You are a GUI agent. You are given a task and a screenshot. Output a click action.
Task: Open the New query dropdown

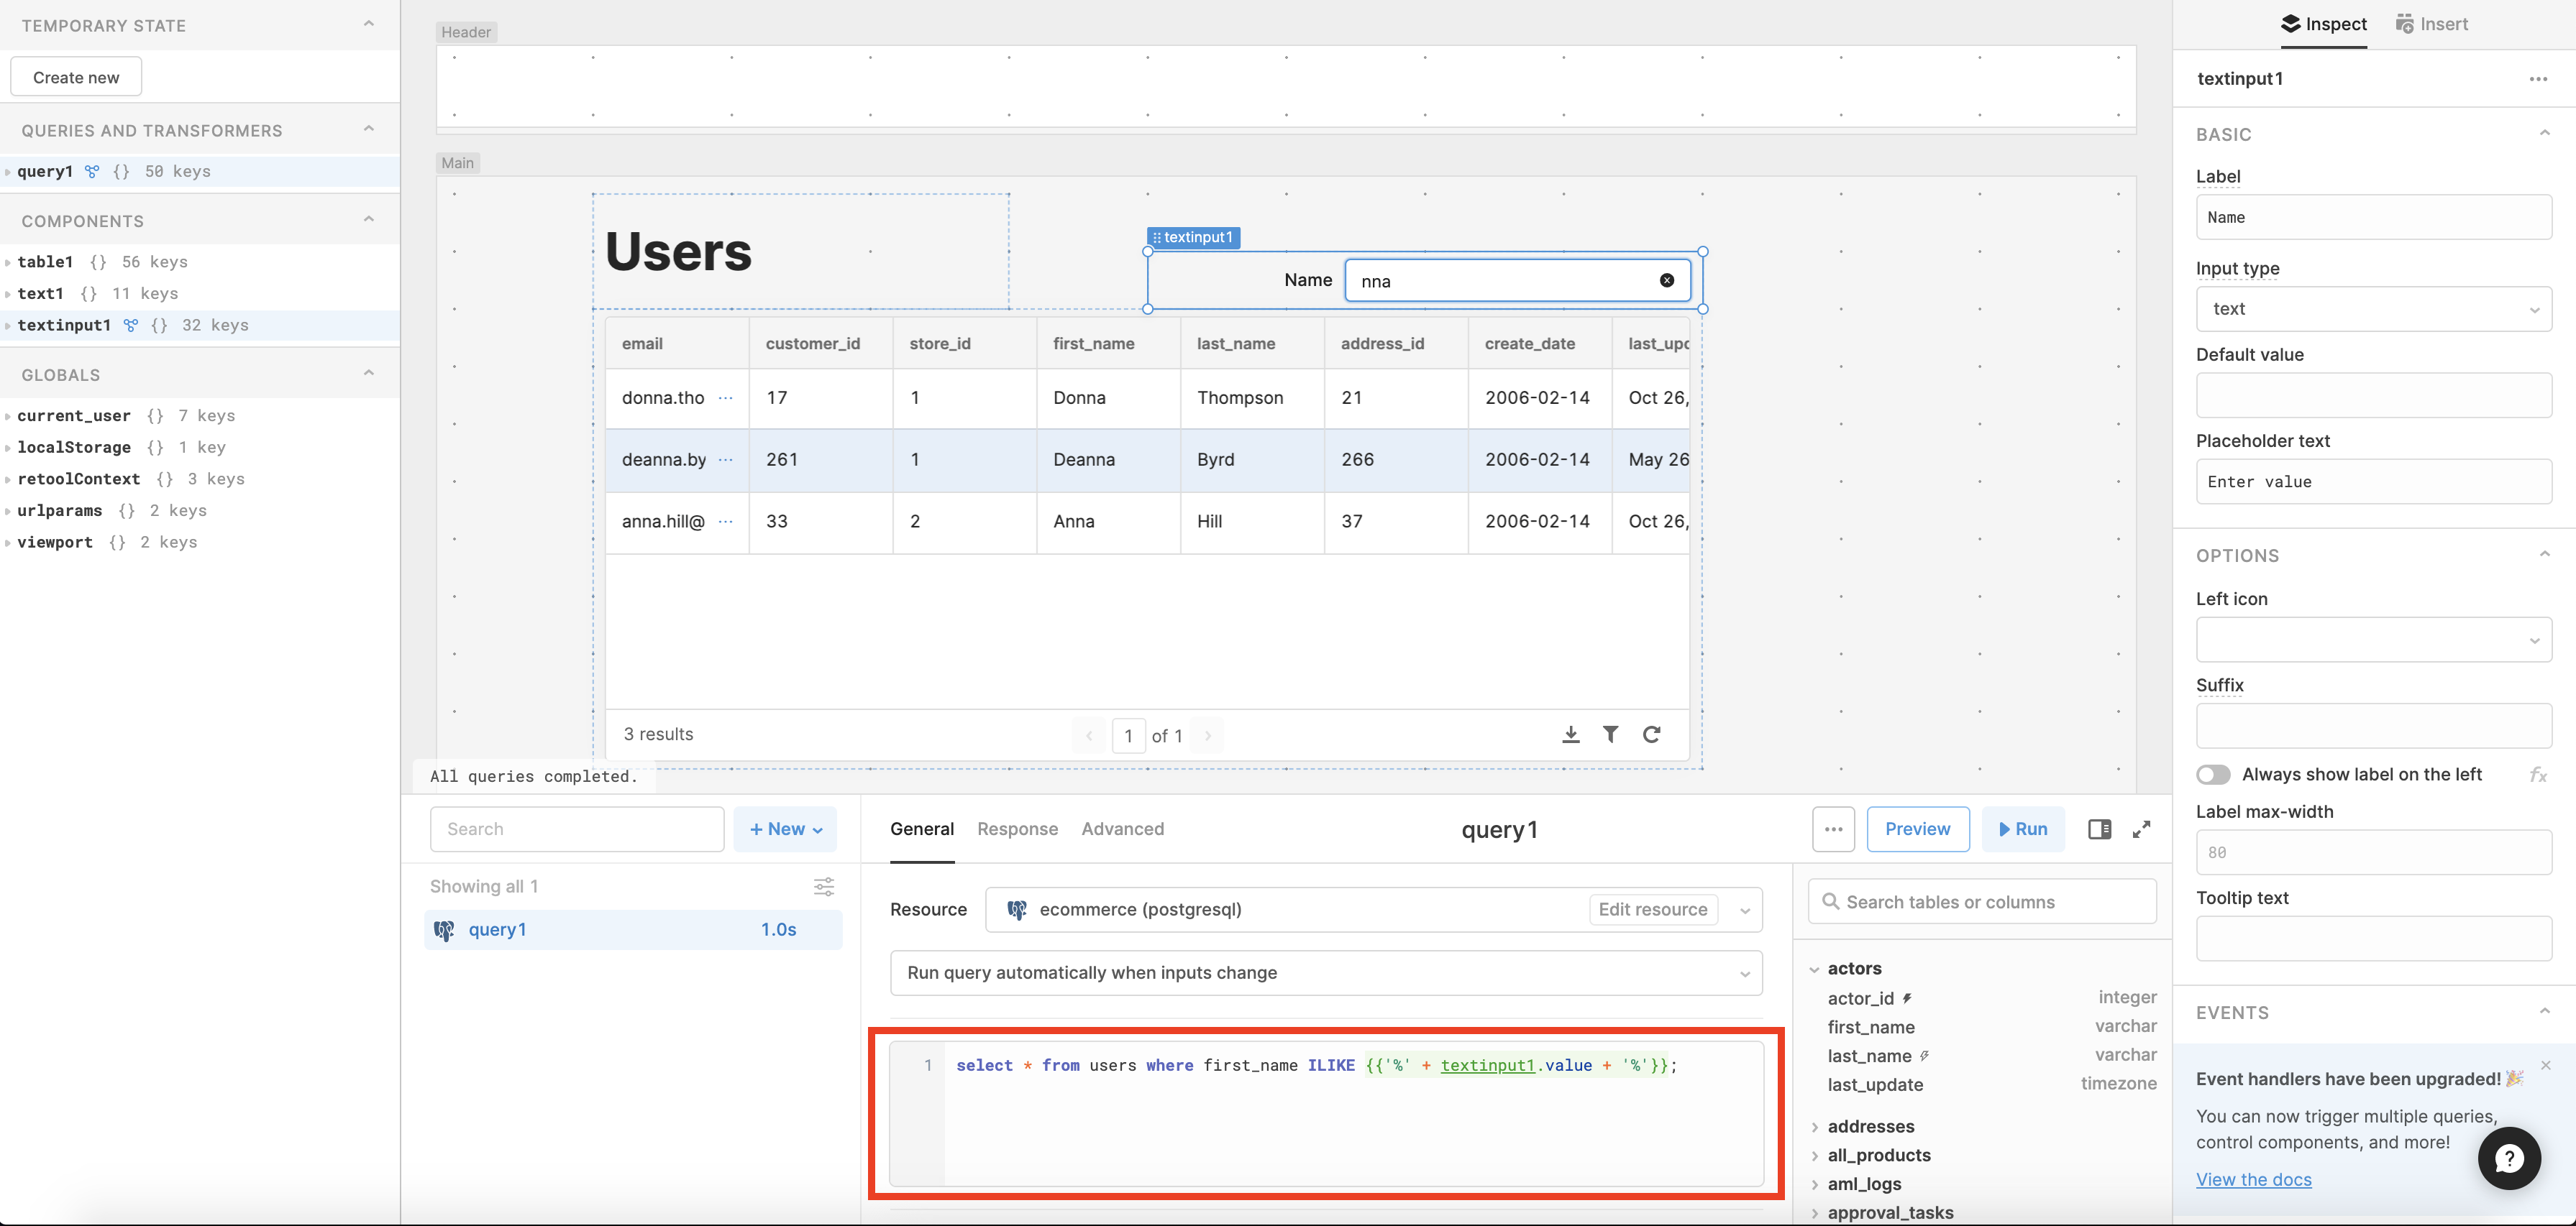coord(785,829)
